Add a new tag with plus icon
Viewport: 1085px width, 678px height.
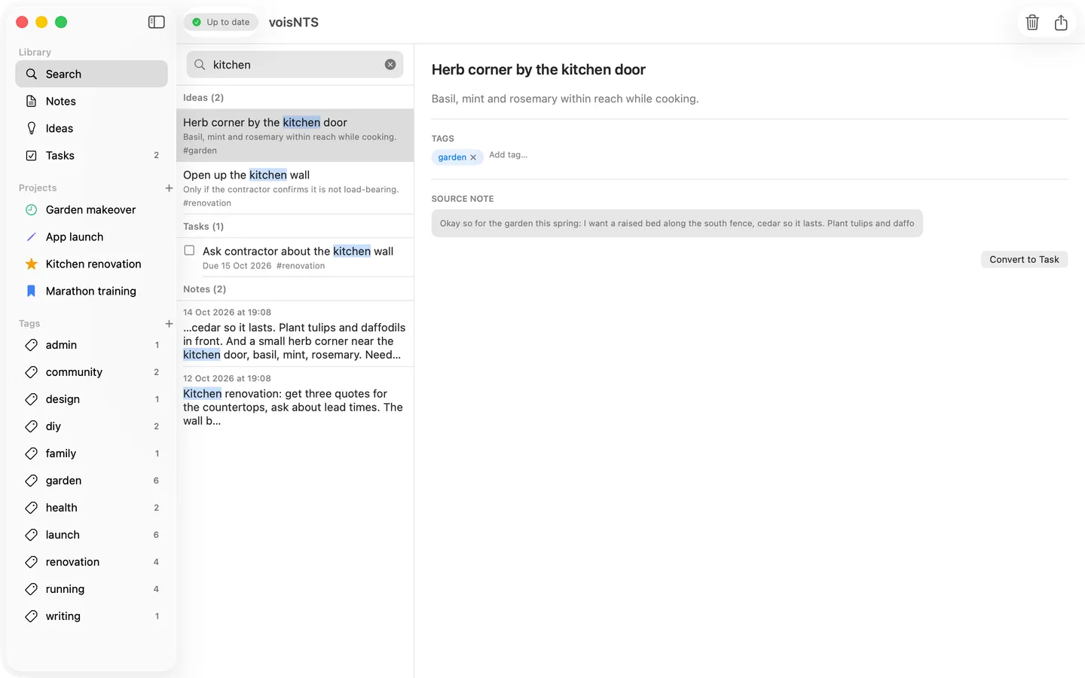pyautogui.click(x=169, y=323)
